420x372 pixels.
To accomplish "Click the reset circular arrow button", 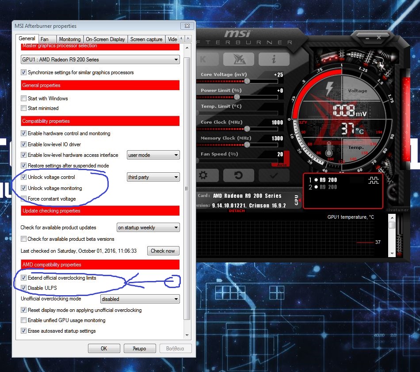I will pos(238,175).
